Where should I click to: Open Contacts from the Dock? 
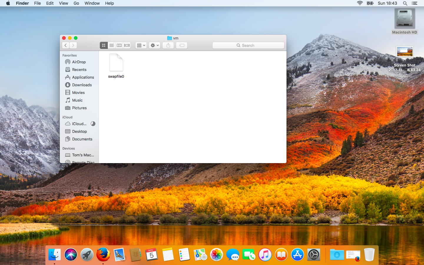[135, 255]
